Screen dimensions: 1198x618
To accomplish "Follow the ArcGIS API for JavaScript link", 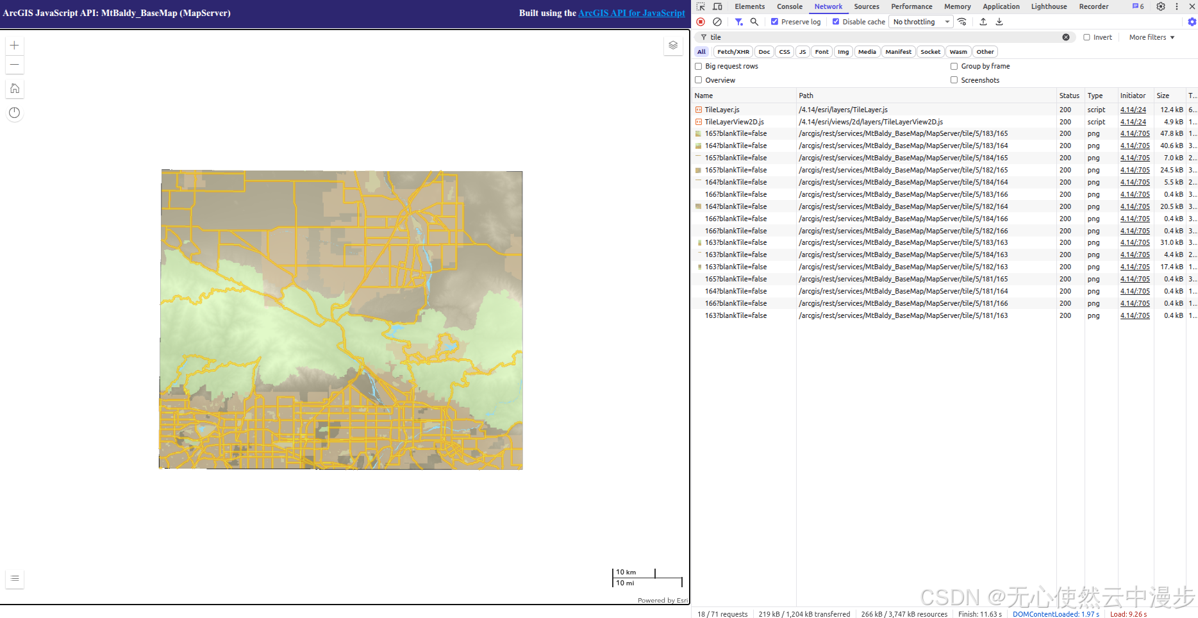I will [631, 13].
